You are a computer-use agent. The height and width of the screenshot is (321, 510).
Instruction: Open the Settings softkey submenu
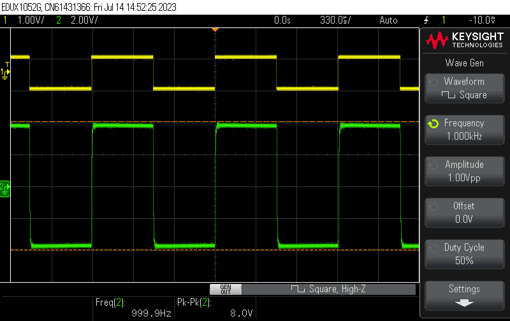pyautogui.click(x=465, y=295)
